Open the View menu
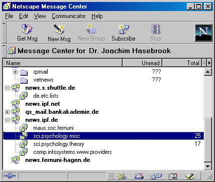This screenshot has width=215, height=182. pyautogui.click(x=40, y=16)
